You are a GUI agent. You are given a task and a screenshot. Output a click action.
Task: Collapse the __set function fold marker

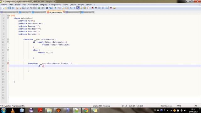(8, 63)
